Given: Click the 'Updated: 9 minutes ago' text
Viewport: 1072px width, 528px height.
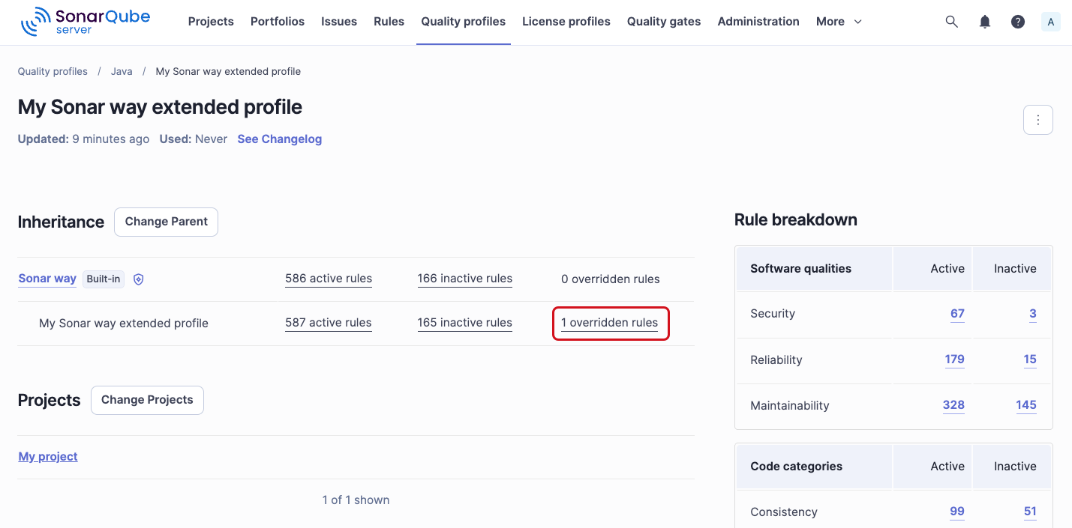Looking at the screenshot, I should (84, 139).
